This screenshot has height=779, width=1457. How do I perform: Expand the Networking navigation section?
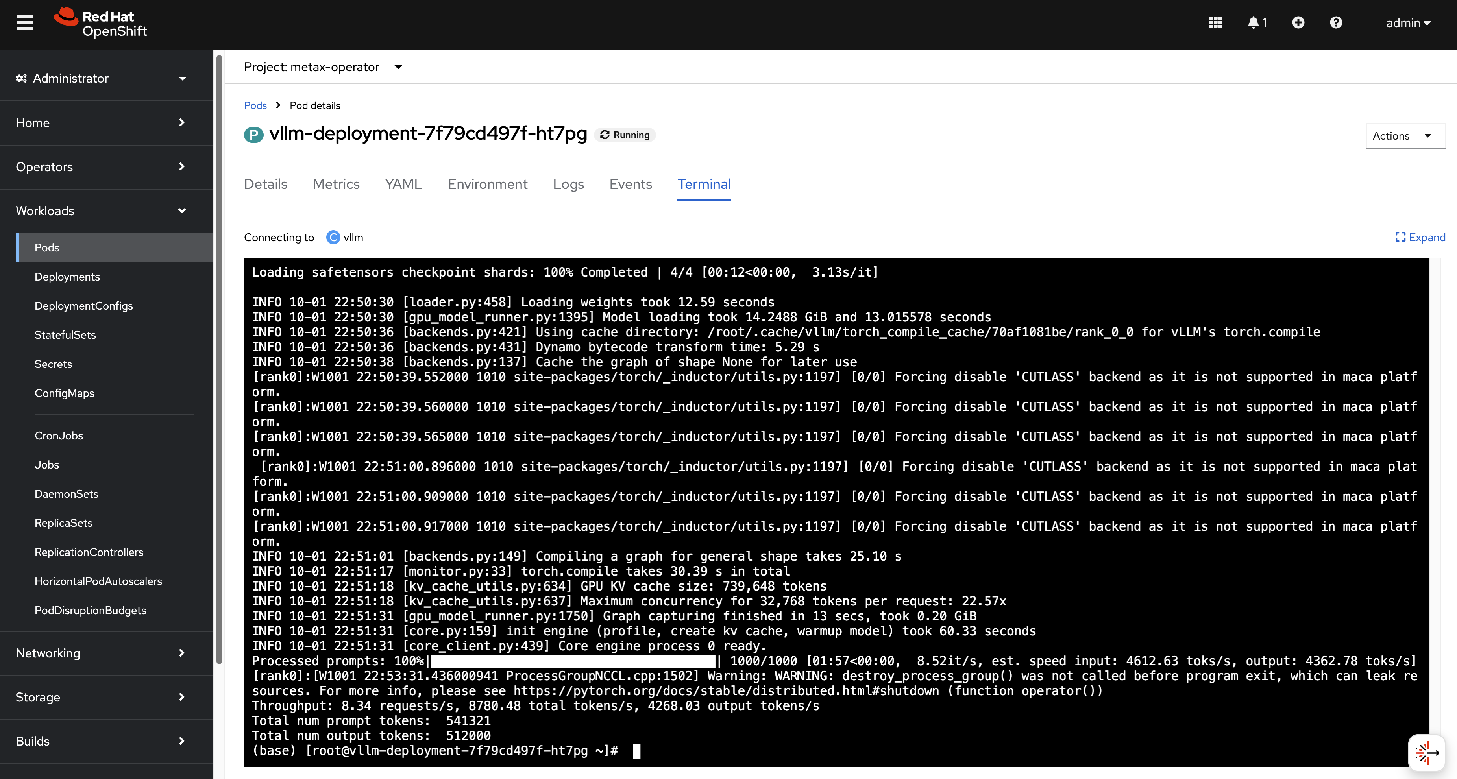(x=102, y=653)
